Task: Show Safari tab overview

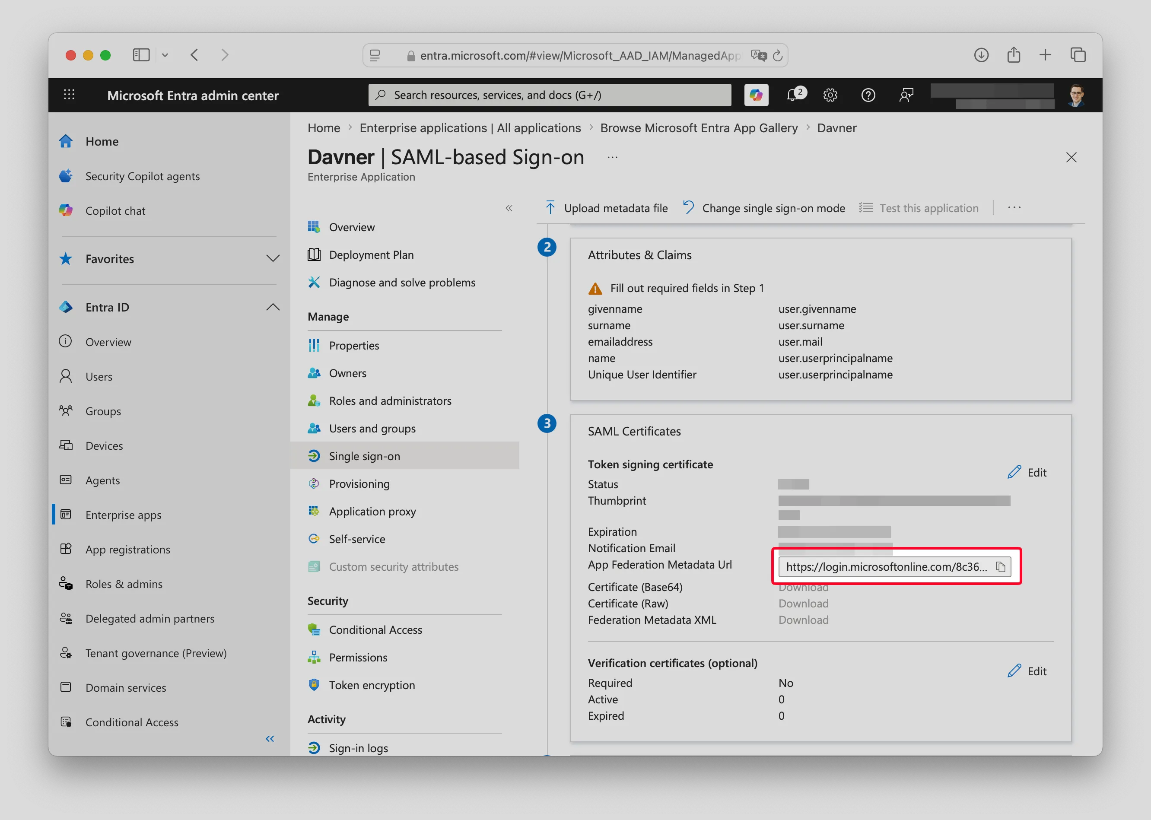Action: 1078,55
